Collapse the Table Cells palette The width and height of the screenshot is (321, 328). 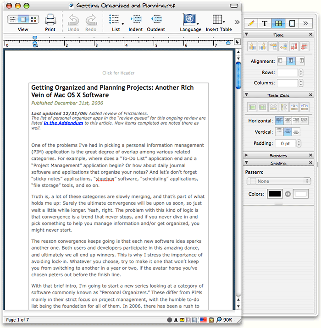246,95
